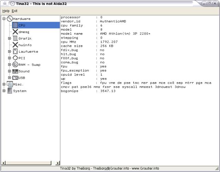Screen dimensions: 220x172
Task: Click the PCI chip icon
Action: click(x=15, y=58)
